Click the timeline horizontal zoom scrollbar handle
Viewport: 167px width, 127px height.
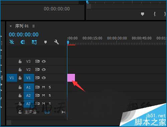click(x=9, y=123)
